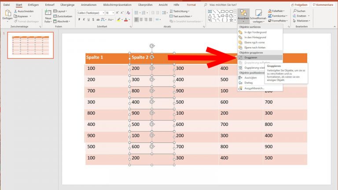Select the star shape in gallery

[231, 20]
